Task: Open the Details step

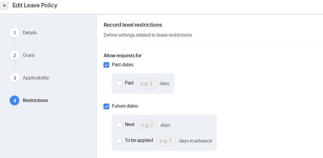Action: coord(30,33)
